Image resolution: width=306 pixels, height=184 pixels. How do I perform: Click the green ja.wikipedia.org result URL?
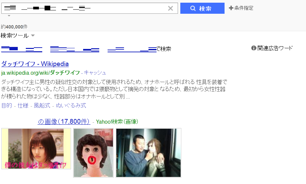(x=40, y=72)
